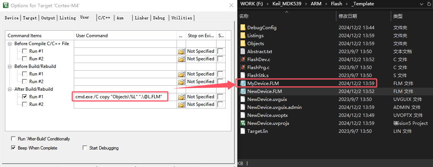Disable After Build/Rebuild Run #1 checkbox

pos(25,97)
